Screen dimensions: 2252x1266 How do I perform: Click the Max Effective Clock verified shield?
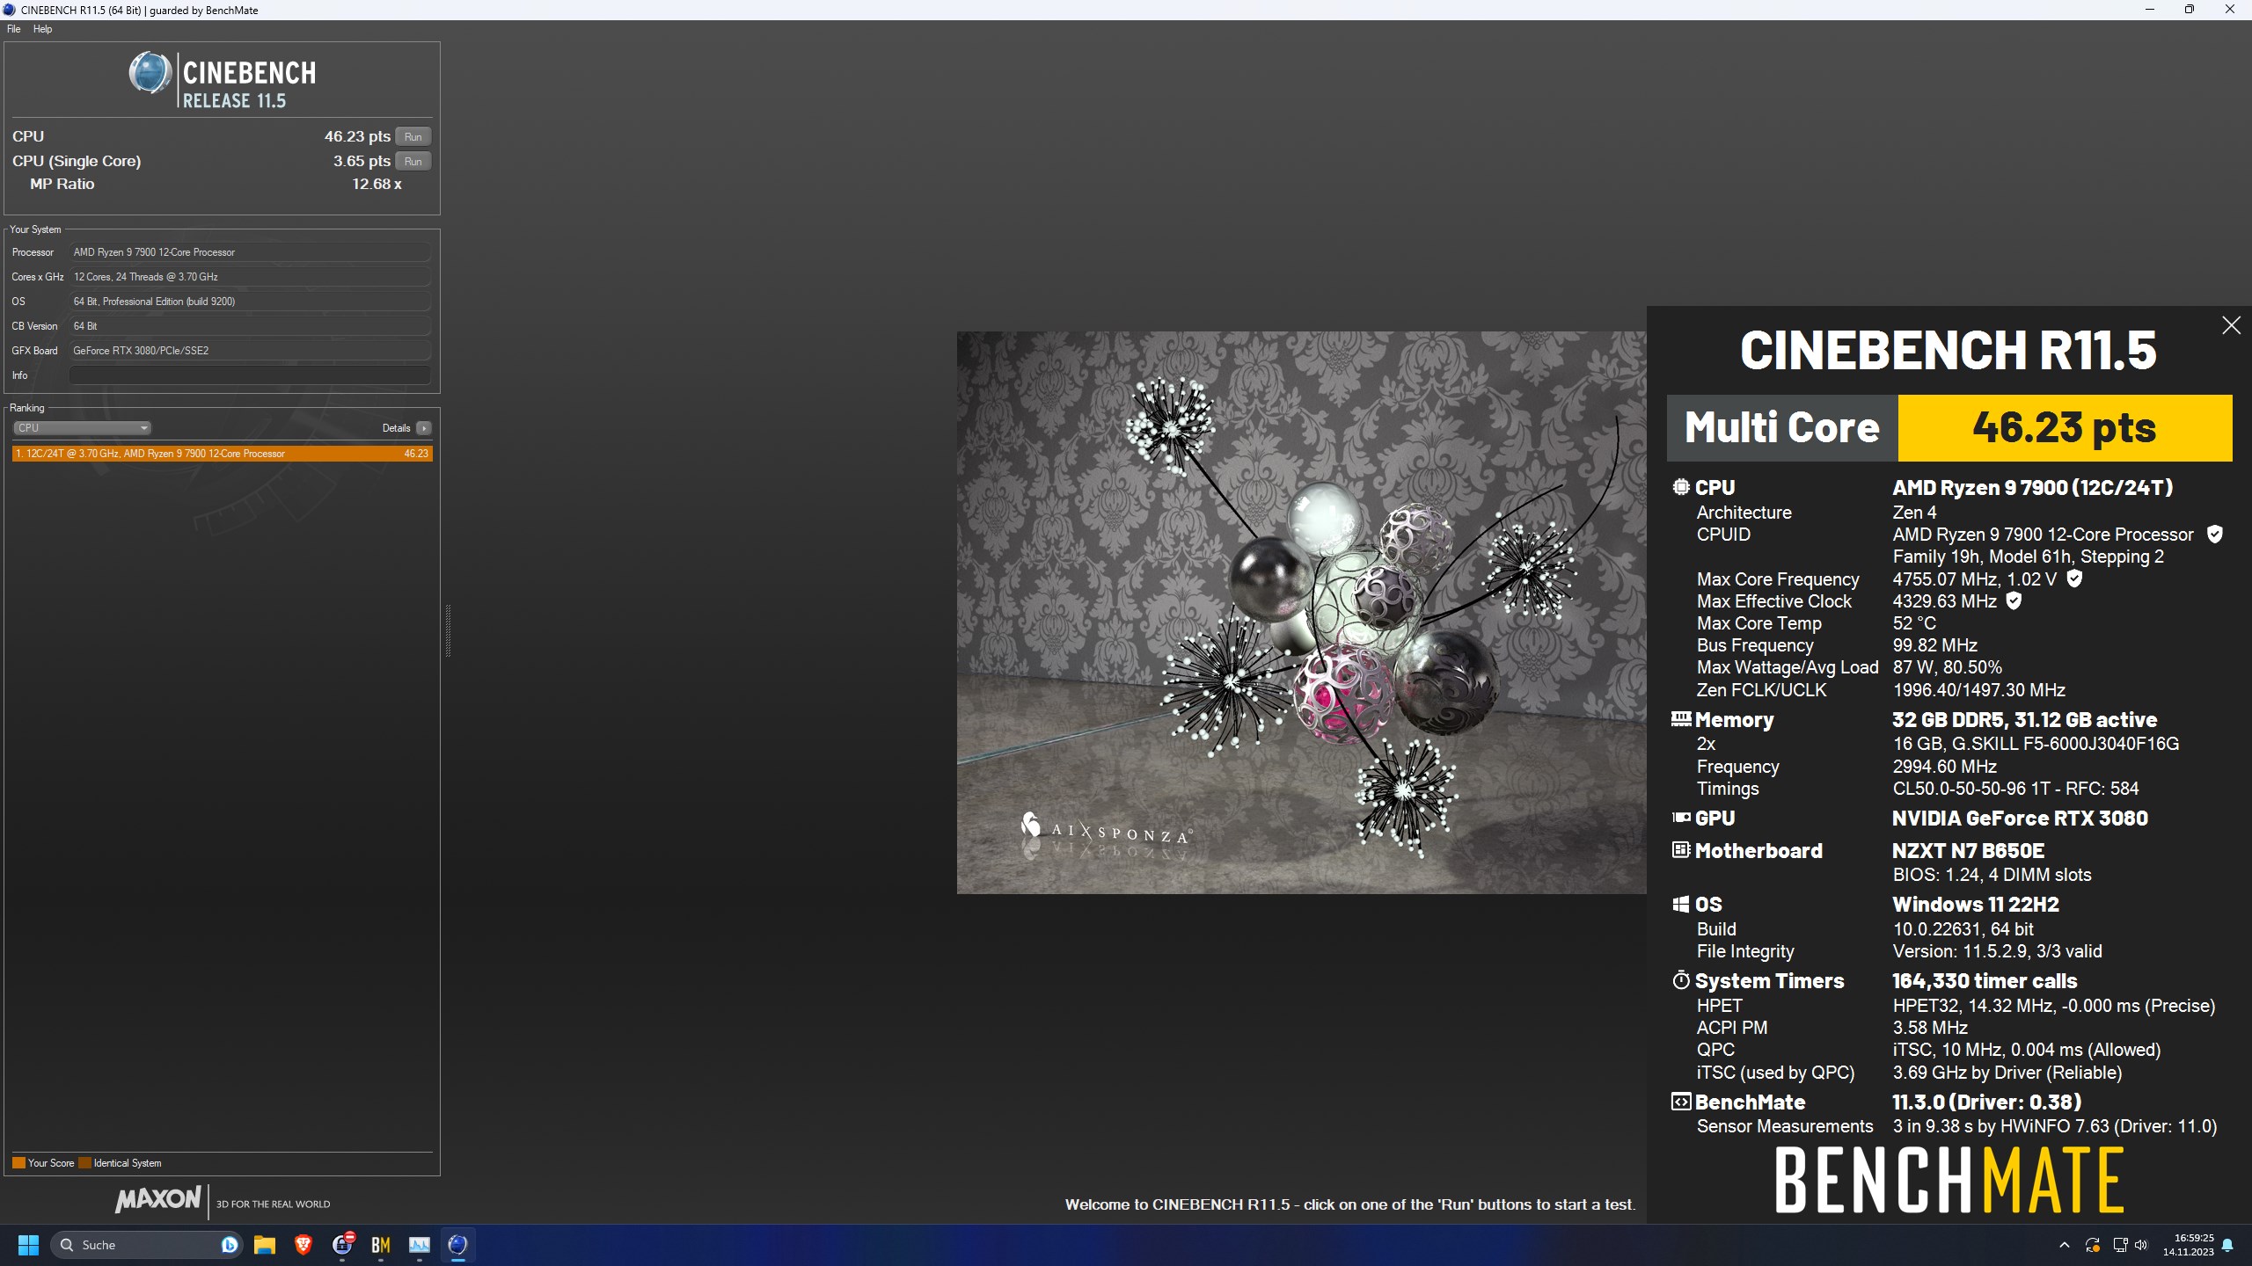tap(2014, 601)
